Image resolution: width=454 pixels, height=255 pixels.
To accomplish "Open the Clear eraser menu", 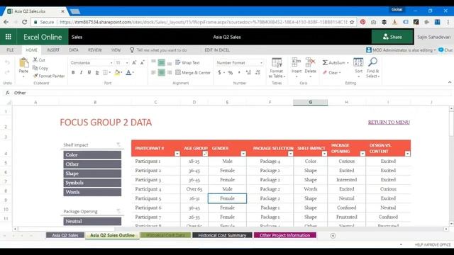I will click(x=332, y=72).
